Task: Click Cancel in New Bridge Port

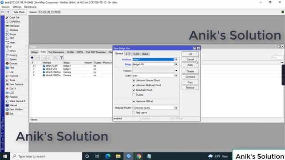Action: pos(190,60)
